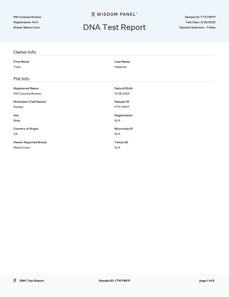
Task: Click the owner first name value Traci
Action: click(17, 67)
